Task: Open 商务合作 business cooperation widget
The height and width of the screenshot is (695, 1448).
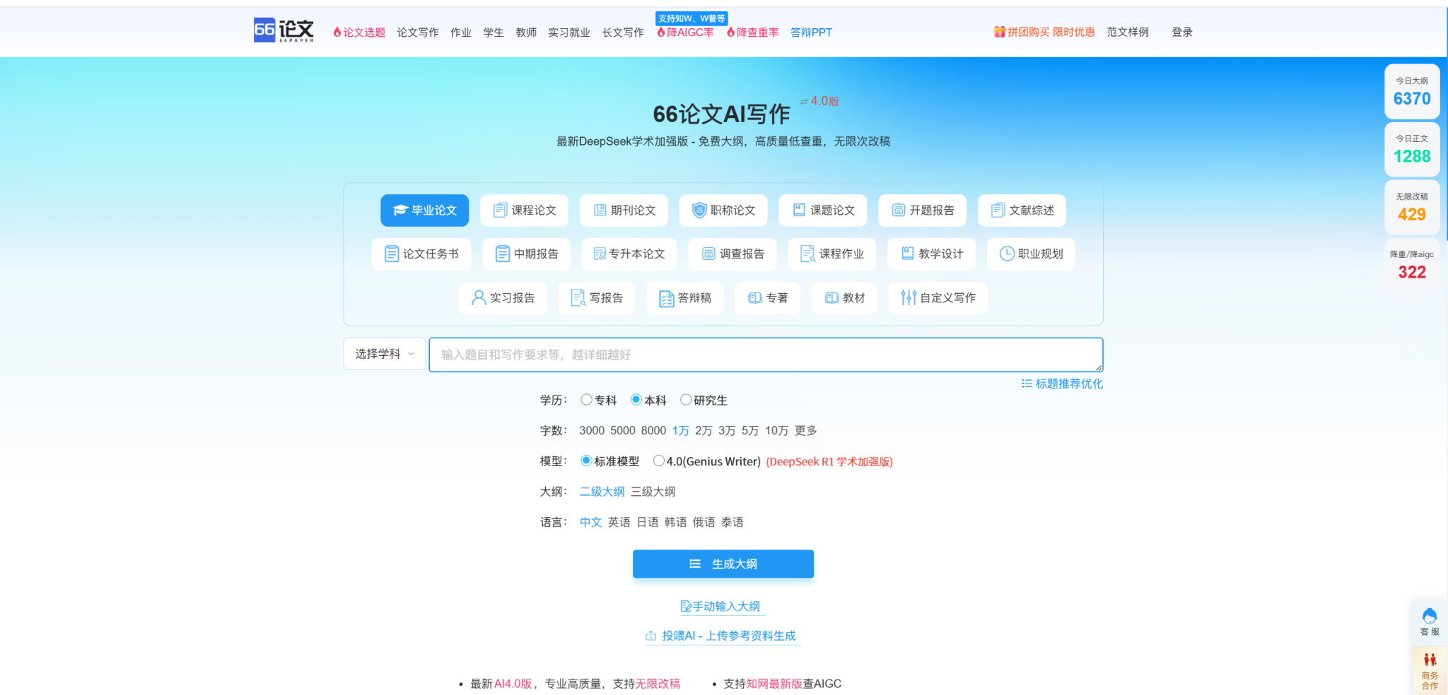Action: click(x=1430, y=671)
